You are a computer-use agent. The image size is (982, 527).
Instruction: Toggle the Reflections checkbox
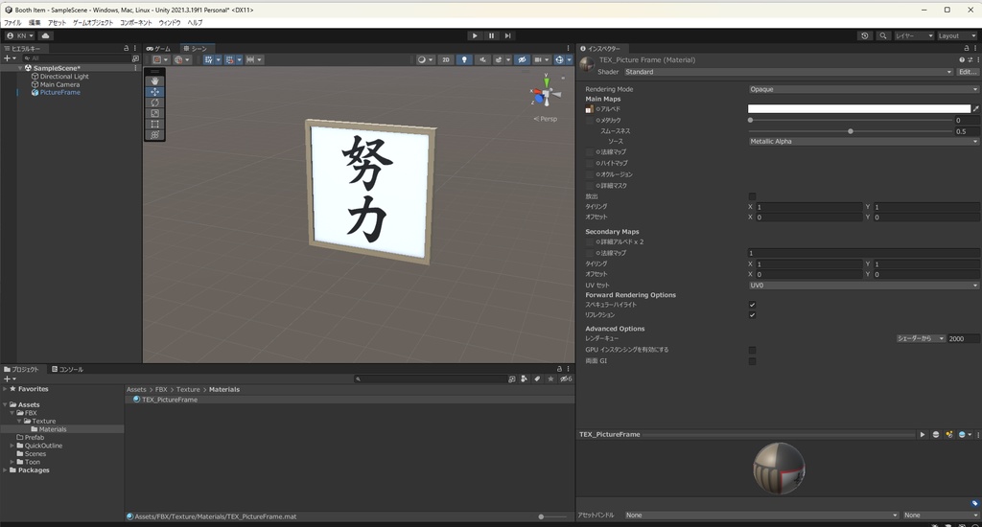pos(752,315)
